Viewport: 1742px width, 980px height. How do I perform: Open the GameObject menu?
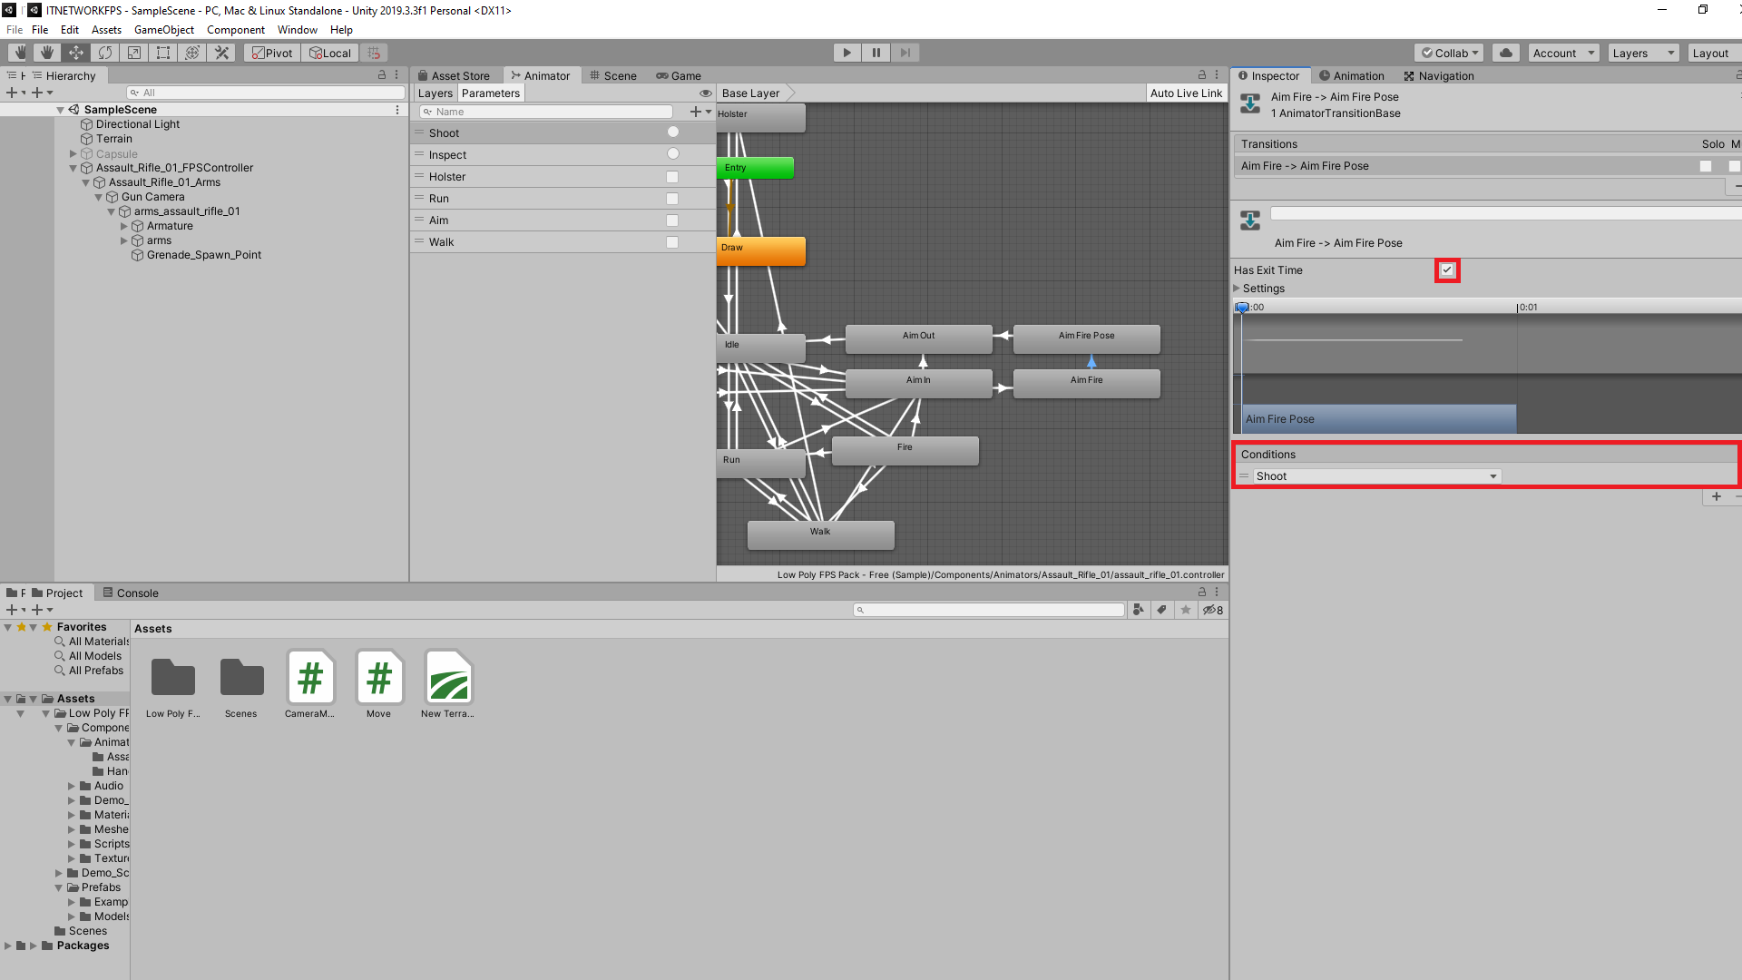164,29
